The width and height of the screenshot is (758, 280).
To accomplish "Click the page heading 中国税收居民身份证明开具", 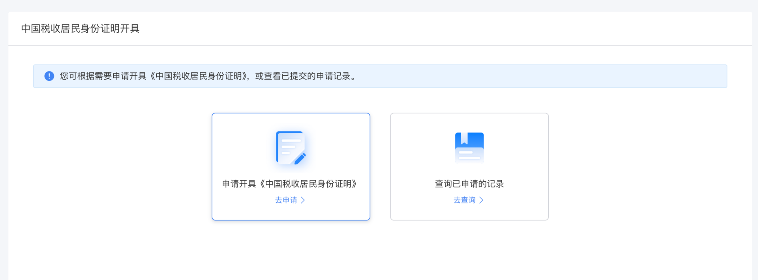I will pos(80,29).
